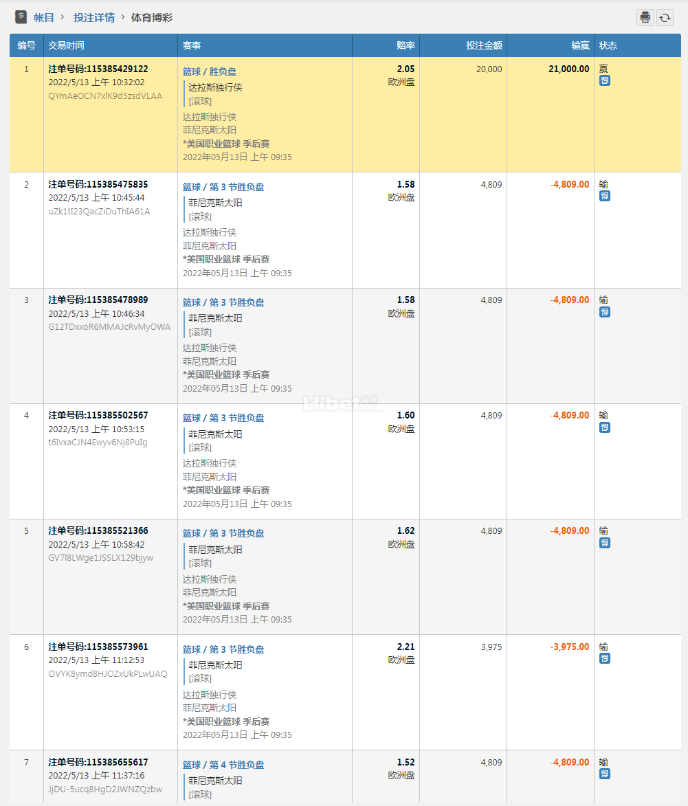
Task: Click the 投注金额 column header
Action: click(x=484, y=45)
